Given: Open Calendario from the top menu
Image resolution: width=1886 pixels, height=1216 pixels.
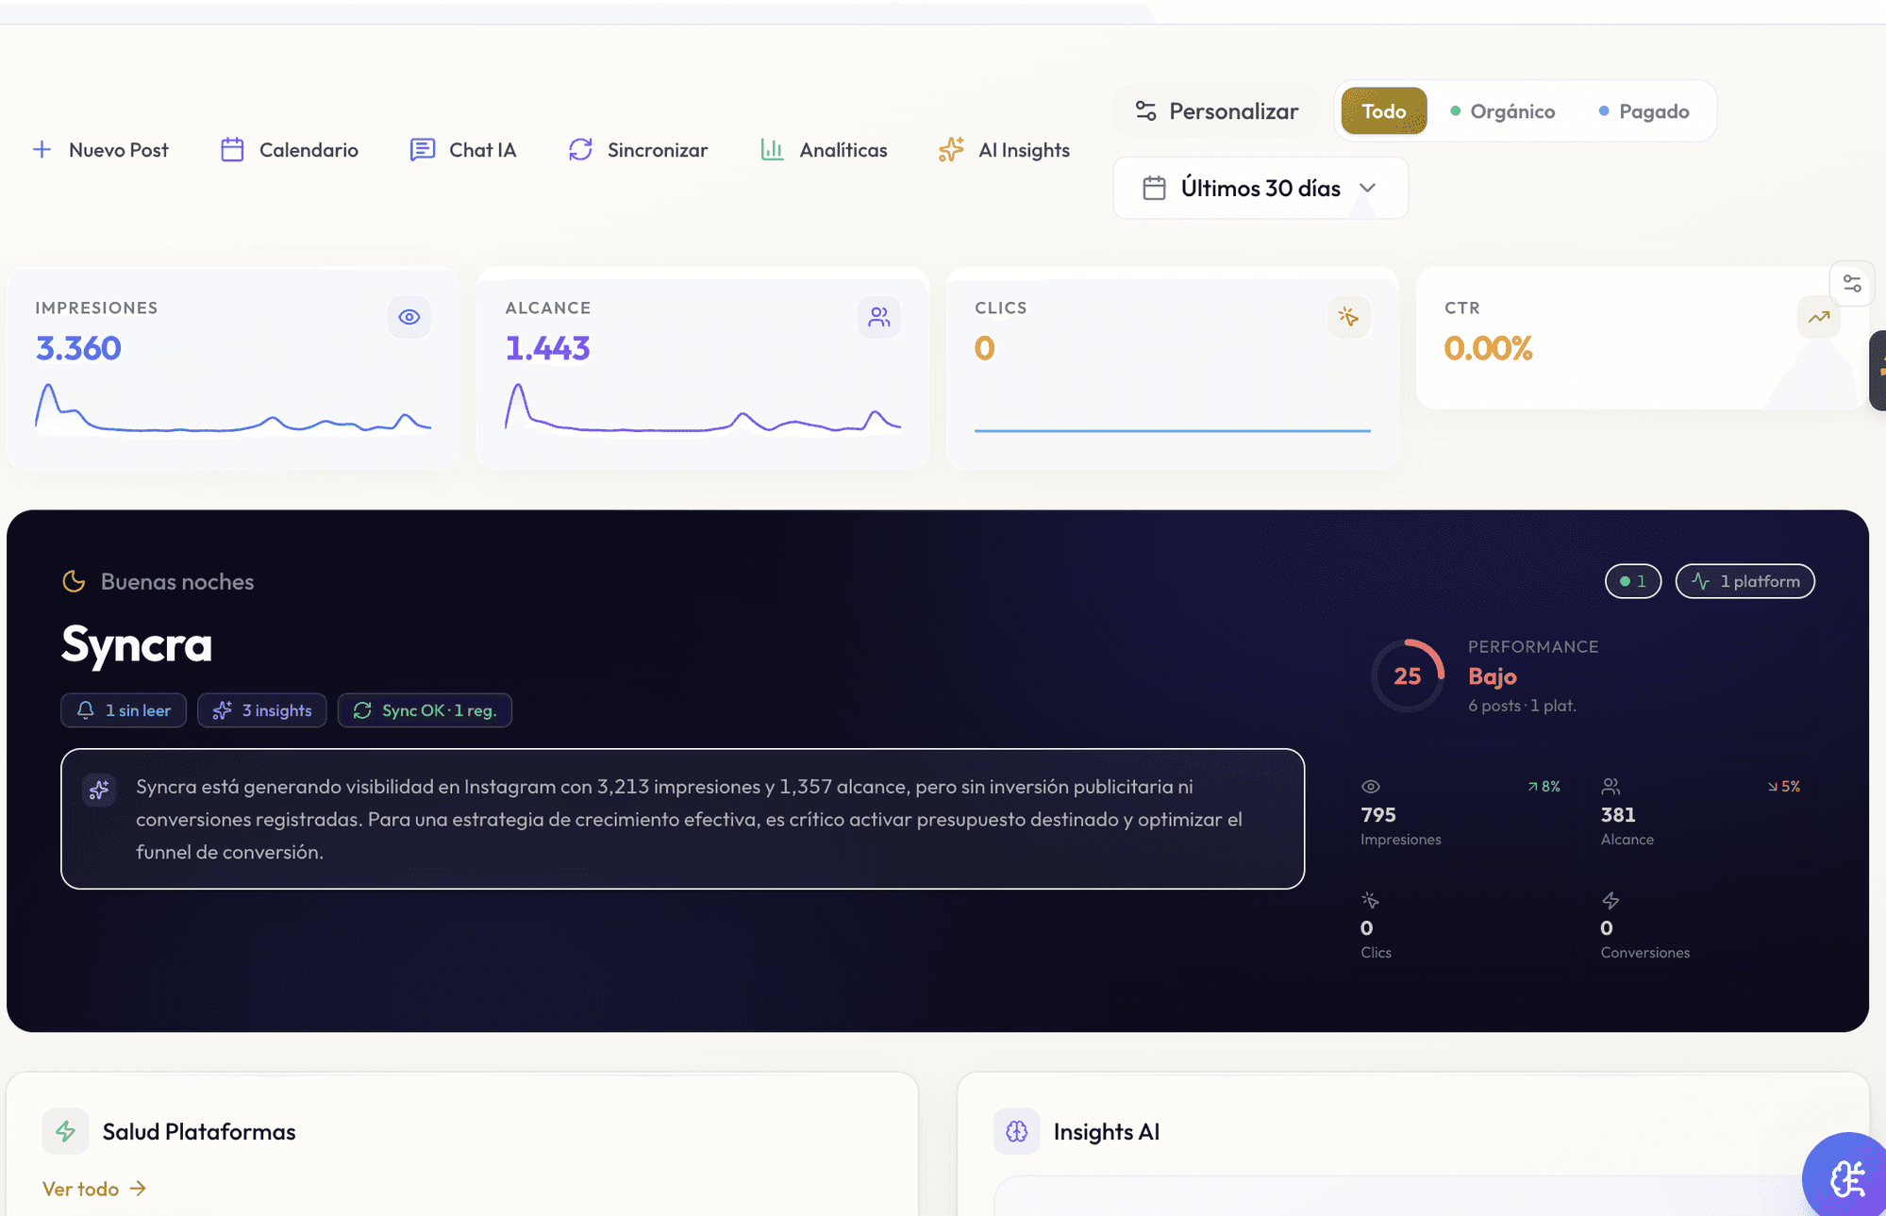Looking at the screenshot, I should 288,149.
